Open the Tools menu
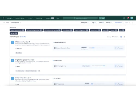This screenshot has height=102, width=136. [x=58, y=18]
